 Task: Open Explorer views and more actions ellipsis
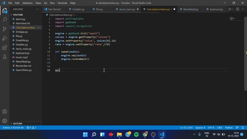(37, 9)
